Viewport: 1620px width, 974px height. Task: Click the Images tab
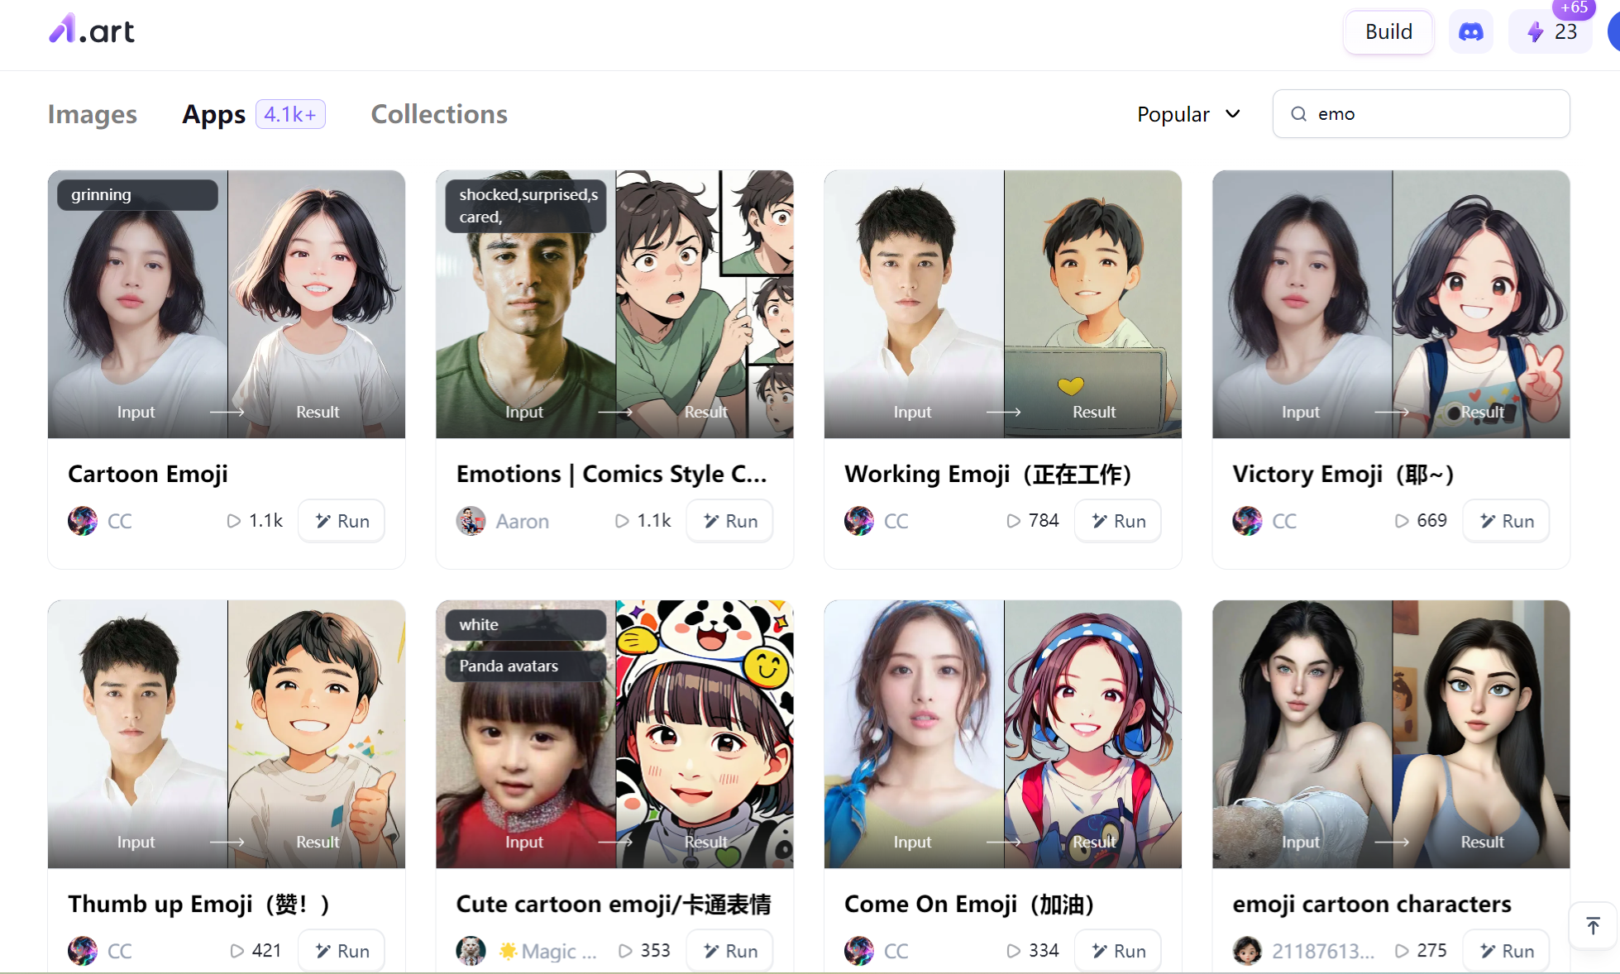tap(93, 112)
